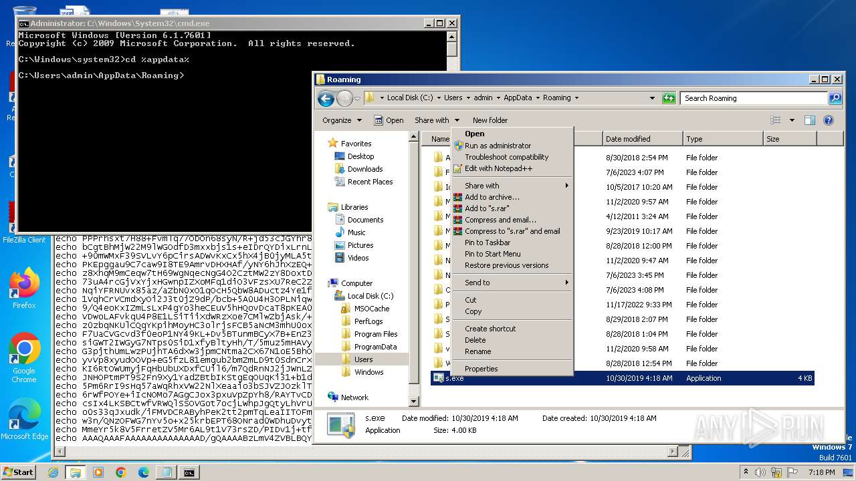
Task: Sort files by the Type column header
Action: click(x=723, y=139)
